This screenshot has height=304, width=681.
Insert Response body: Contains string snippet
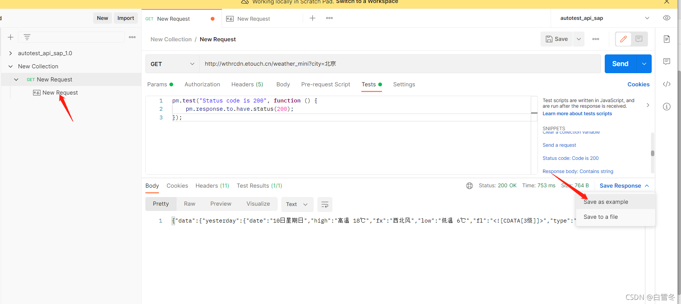pyautogui.click(x=578, y=172)
